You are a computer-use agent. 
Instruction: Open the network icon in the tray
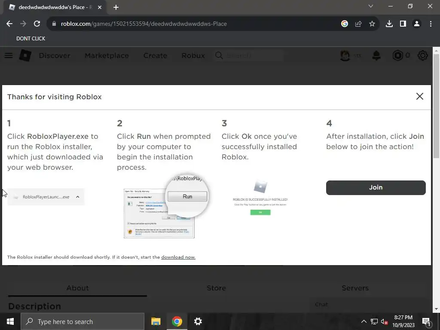click(x=374, y=321)
